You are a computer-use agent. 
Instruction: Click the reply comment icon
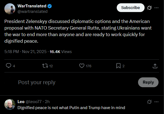(x=8, y=66)
